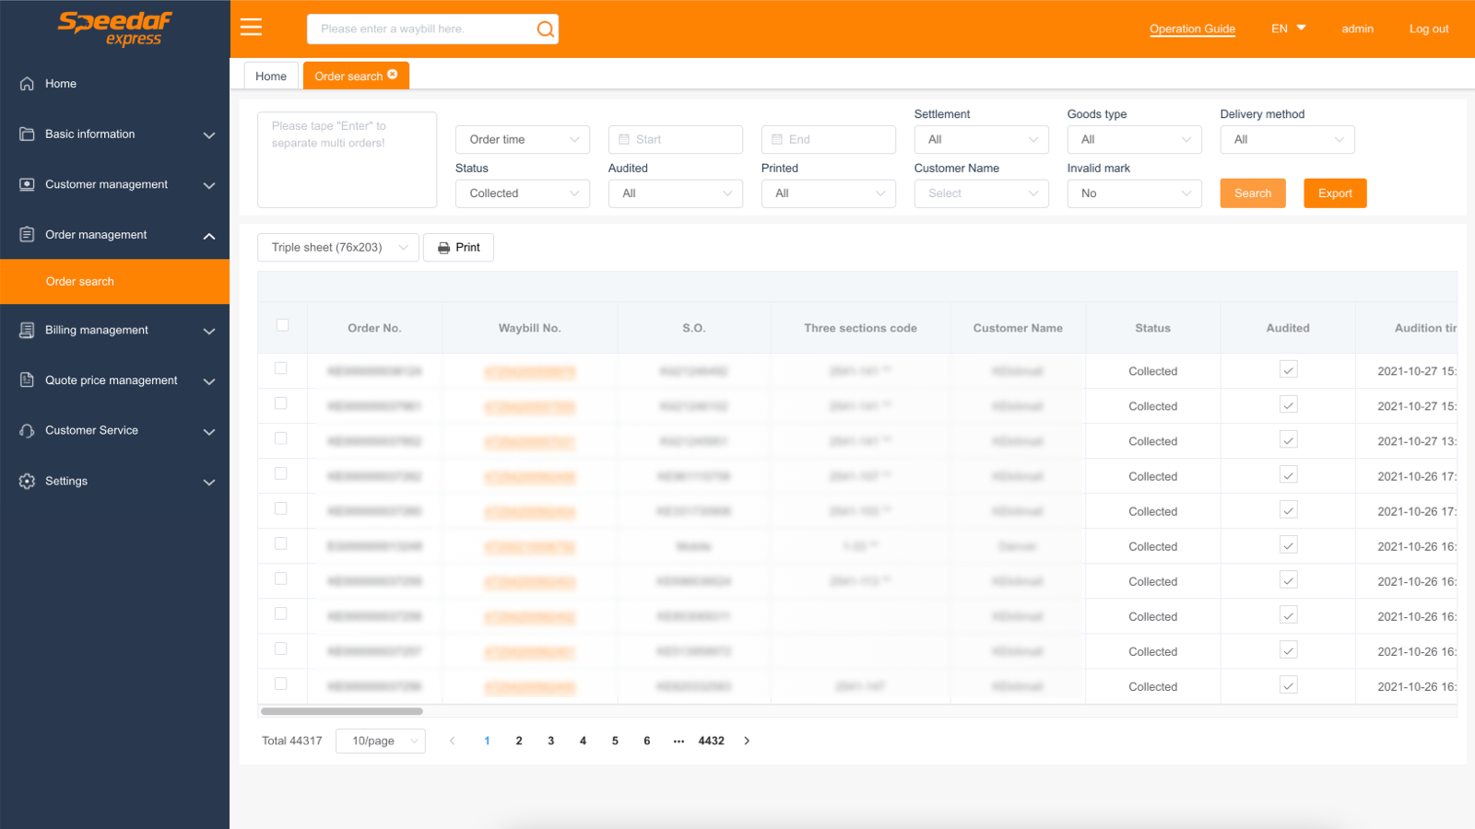Viewport: 1475px width, 829px height.
Task: Click the horizontal table scrollbar
Action: tap(342, 711)
